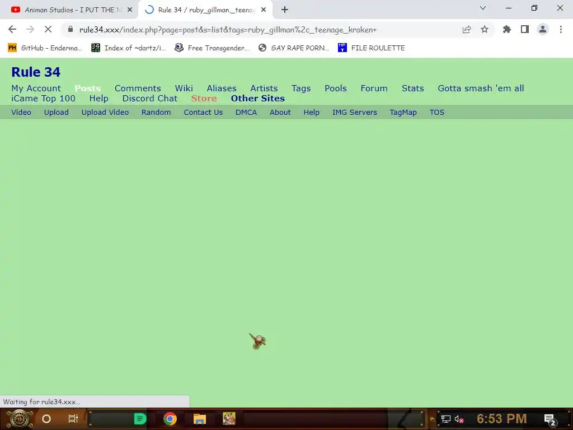This screenshot has width=573, height=430.
Task: Open the Windows Start menu
Action: [x=18, y=419]
